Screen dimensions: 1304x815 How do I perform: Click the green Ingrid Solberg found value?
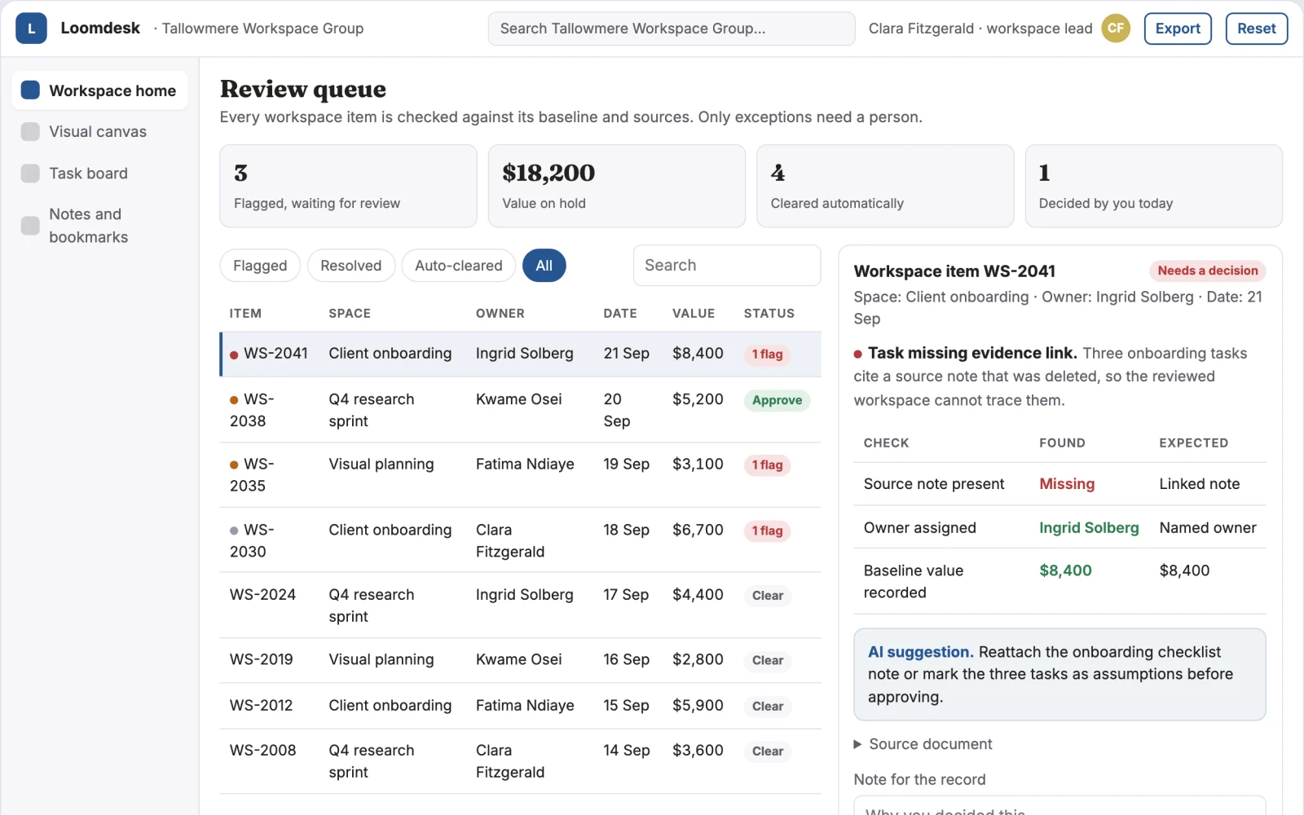coord(1089,528)
